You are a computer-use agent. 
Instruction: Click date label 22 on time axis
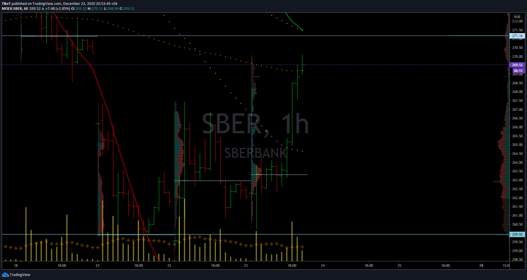coord(169,266)
